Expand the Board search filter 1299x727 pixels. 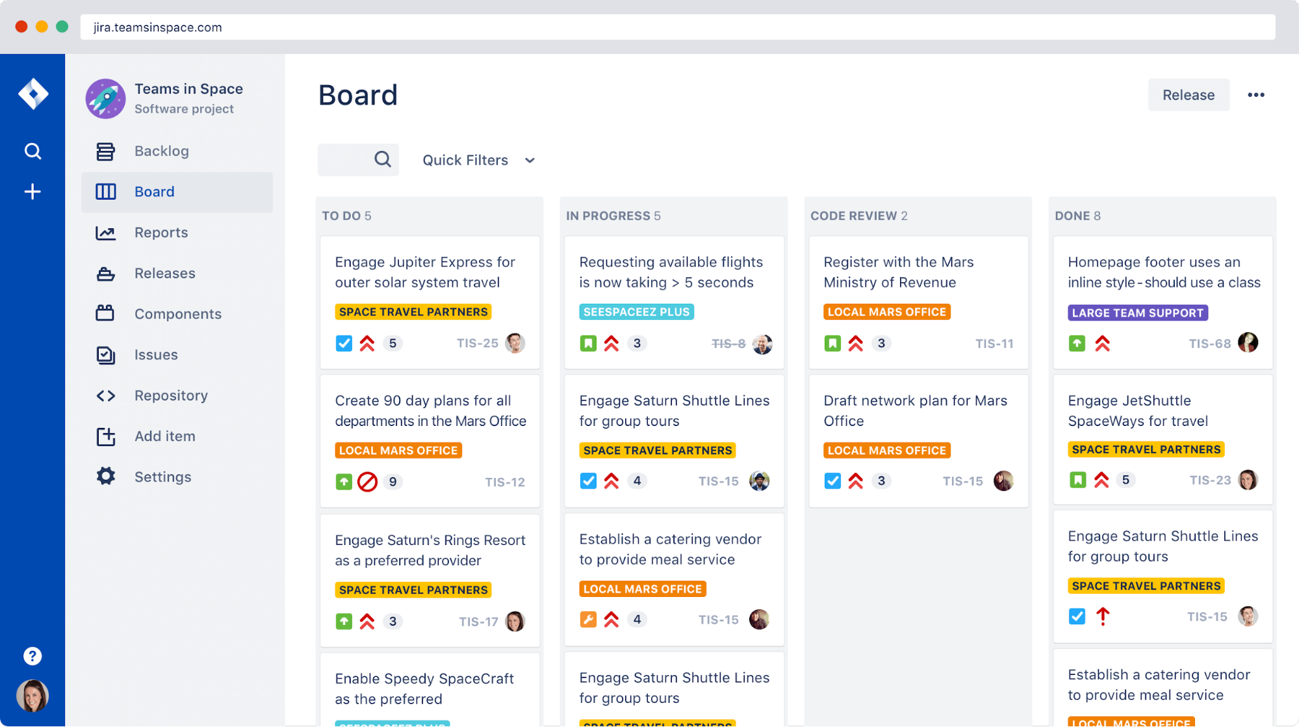[382, 159]
